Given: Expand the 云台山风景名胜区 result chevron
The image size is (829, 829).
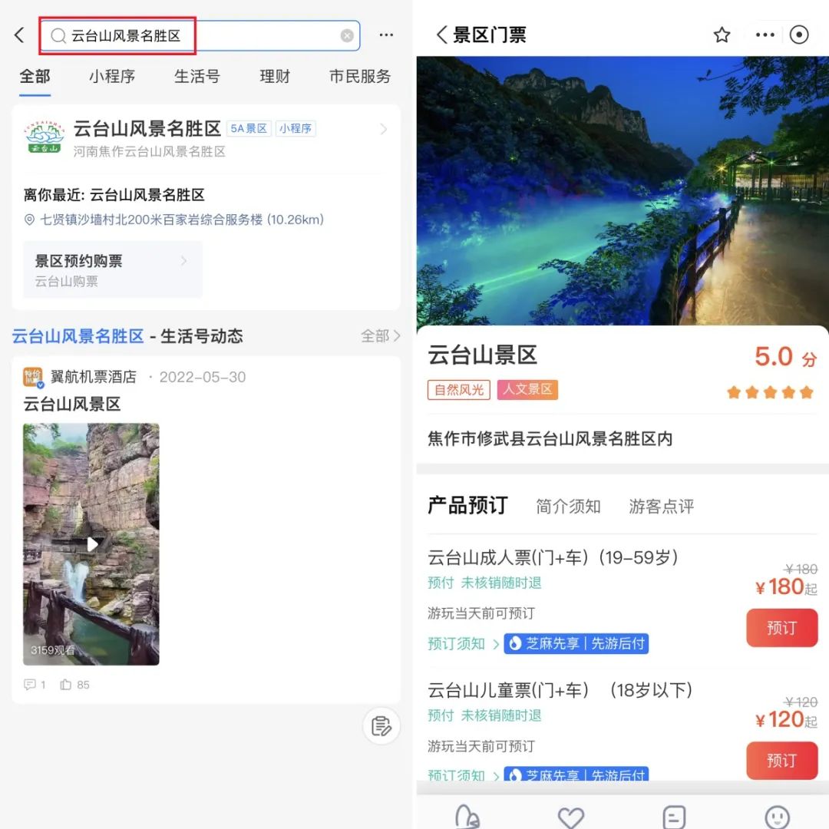Looking at the screenshot, I should (384, 130).
